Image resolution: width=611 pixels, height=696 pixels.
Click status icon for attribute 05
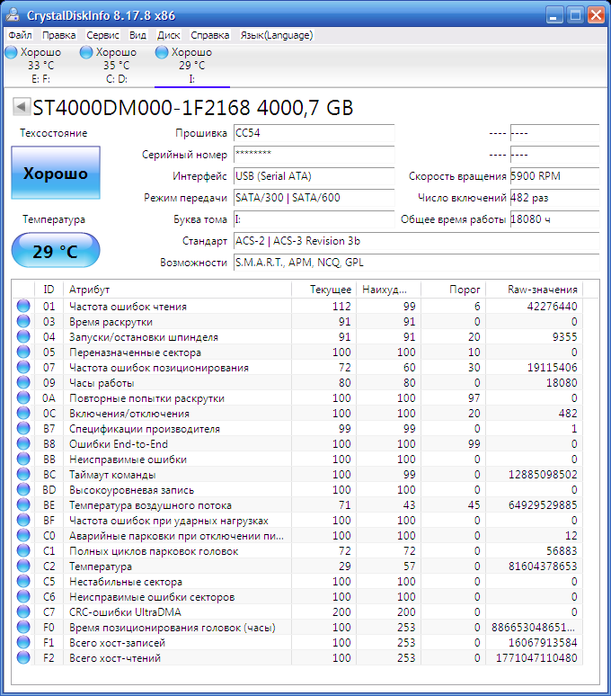[23, 352]
